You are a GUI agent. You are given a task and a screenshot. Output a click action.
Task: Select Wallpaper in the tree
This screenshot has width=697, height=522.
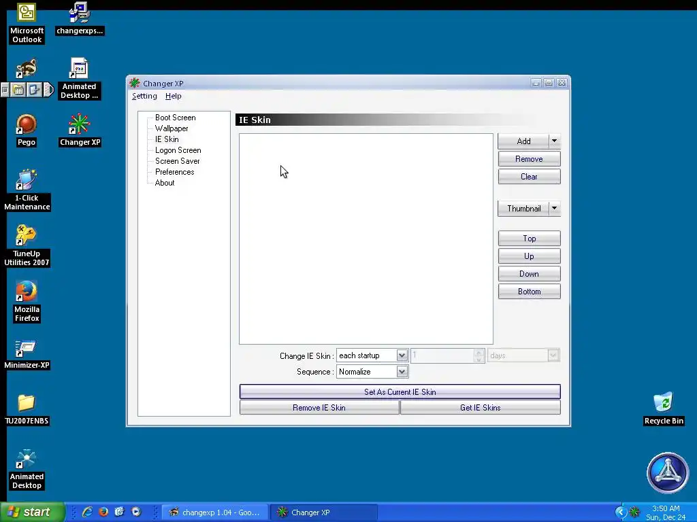coord(172,128)
